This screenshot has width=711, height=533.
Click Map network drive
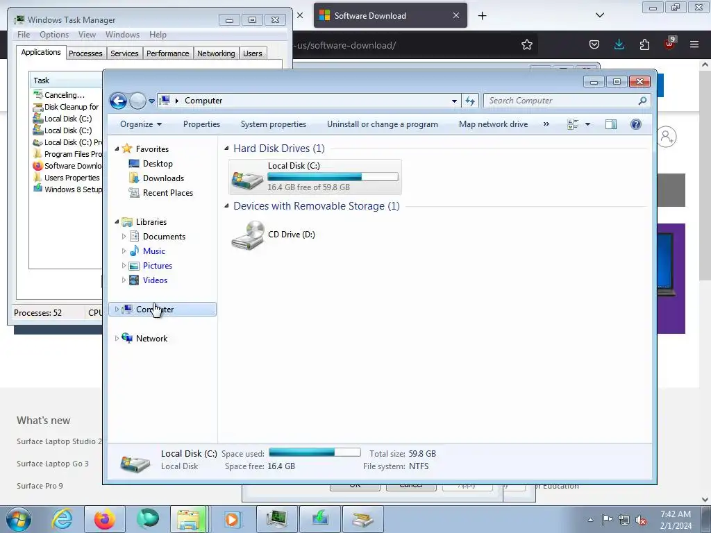pos(493,124)
